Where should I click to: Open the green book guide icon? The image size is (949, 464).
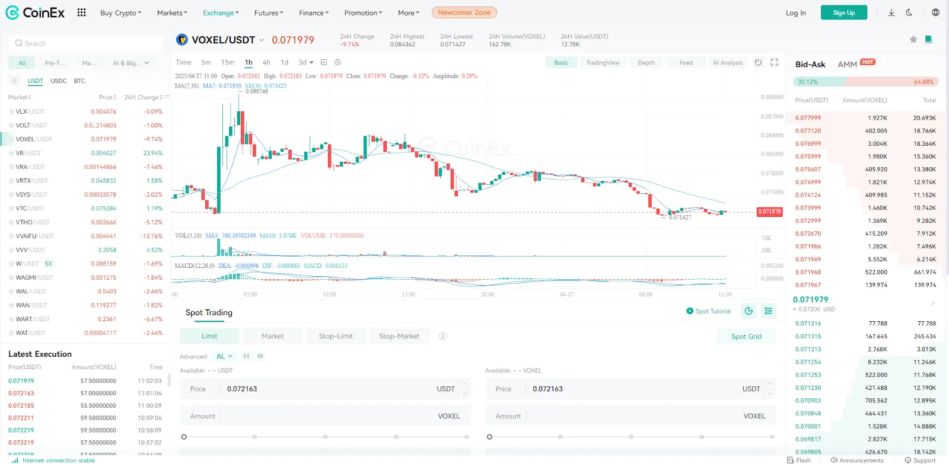coord(928,40)
